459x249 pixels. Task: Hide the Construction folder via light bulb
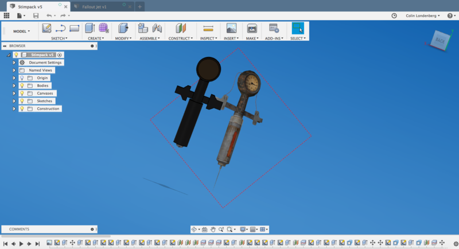[22, 108]
